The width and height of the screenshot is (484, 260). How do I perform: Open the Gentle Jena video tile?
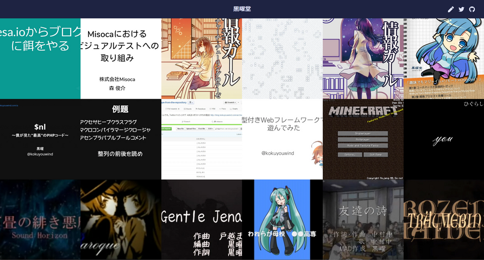pyautogui.click(x=202, y=220)
